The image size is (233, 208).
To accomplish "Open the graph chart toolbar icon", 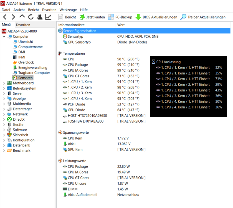I will pos(49,17).
